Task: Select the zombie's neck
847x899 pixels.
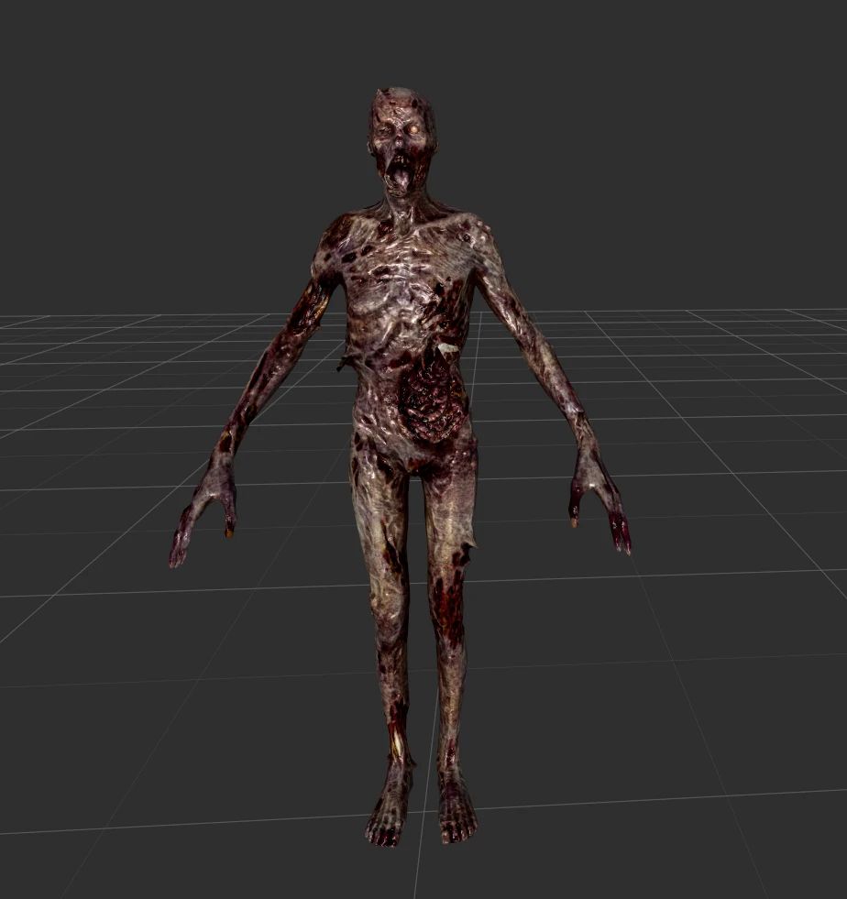Action: click(403, 197)
